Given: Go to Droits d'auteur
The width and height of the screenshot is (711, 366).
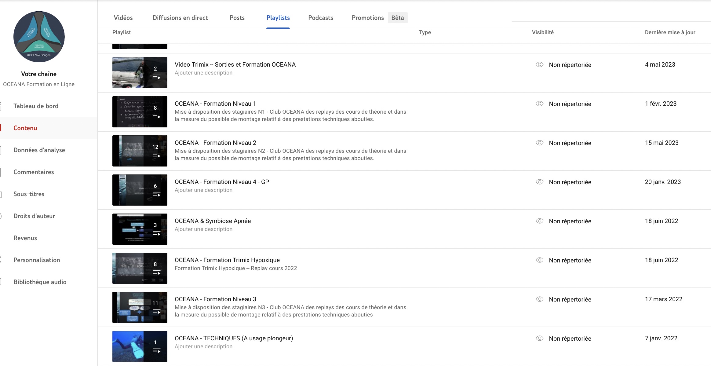Looking at the screenshot, I should pyautogui.click(x=34, y=216).
